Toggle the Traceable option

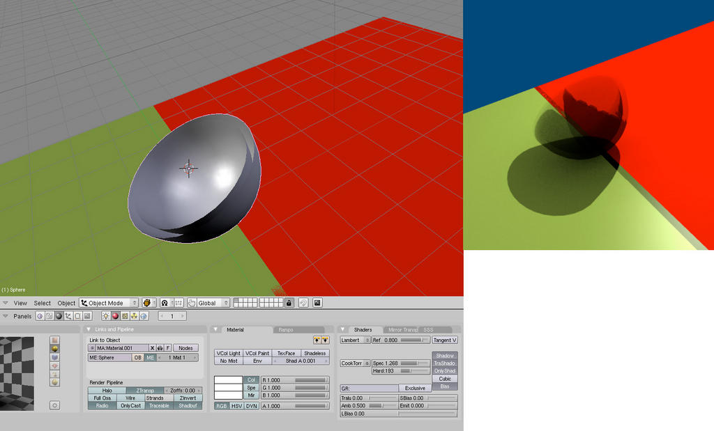(159, 405)
